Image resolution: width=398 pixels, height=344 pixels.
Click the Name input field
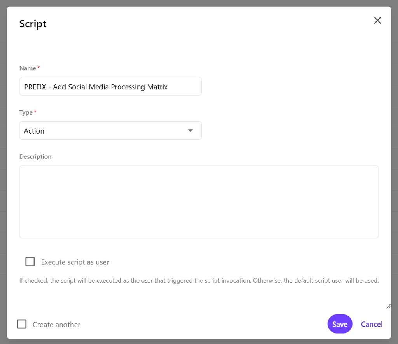[x=110, y=87]
